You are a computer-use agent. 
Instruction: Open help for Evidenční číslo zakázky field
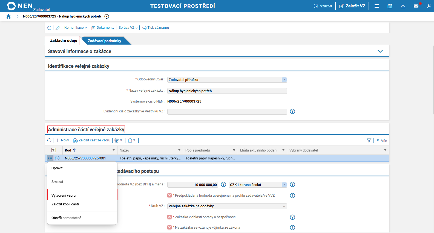coord(292,111)
